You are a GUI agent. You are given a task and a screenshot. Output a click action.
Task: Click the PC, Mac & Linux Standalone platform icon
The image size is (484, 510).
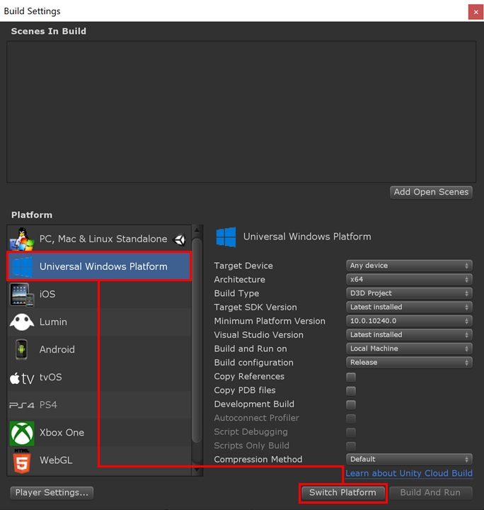22,239
